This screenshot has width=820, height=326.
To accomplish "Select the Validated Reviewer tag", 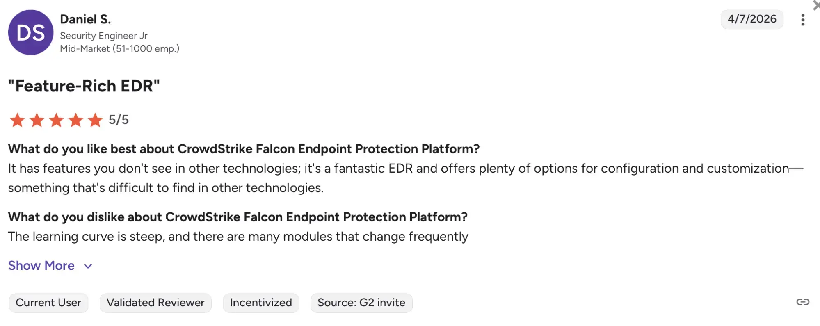I will click(155, 303).
